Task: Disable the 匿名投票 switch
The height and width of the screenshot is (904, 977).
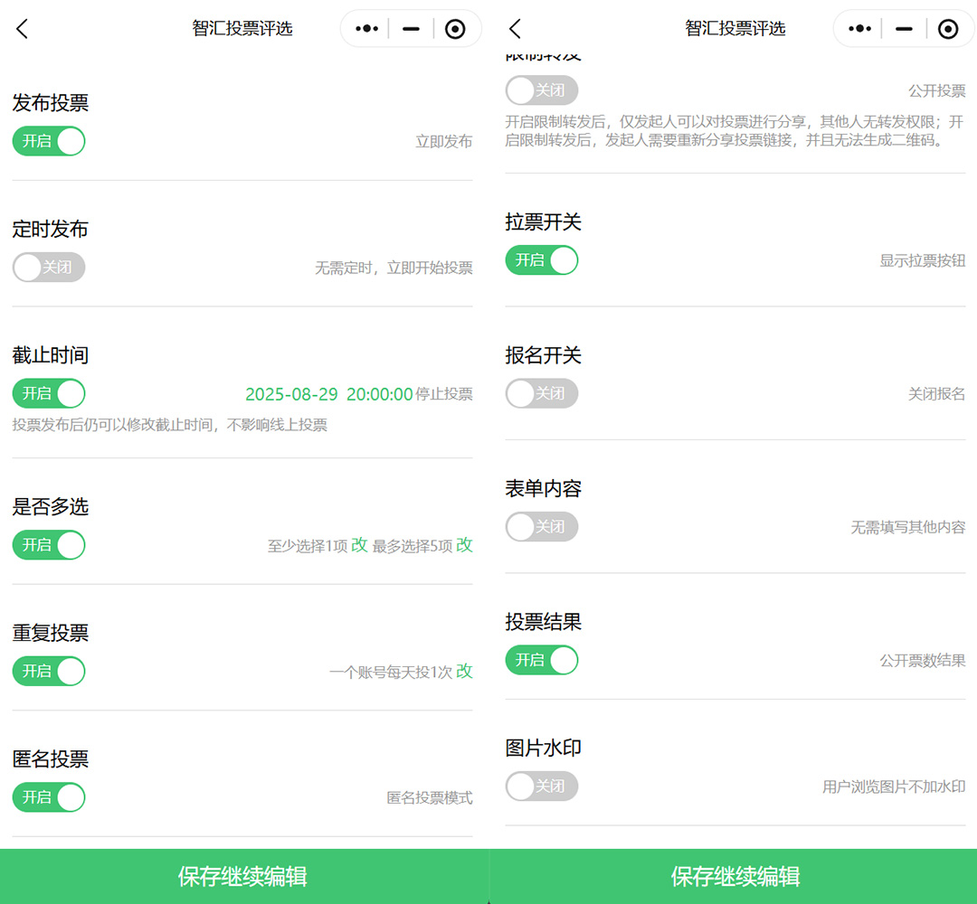Action: pyautogui.click(x=49, y=797)
